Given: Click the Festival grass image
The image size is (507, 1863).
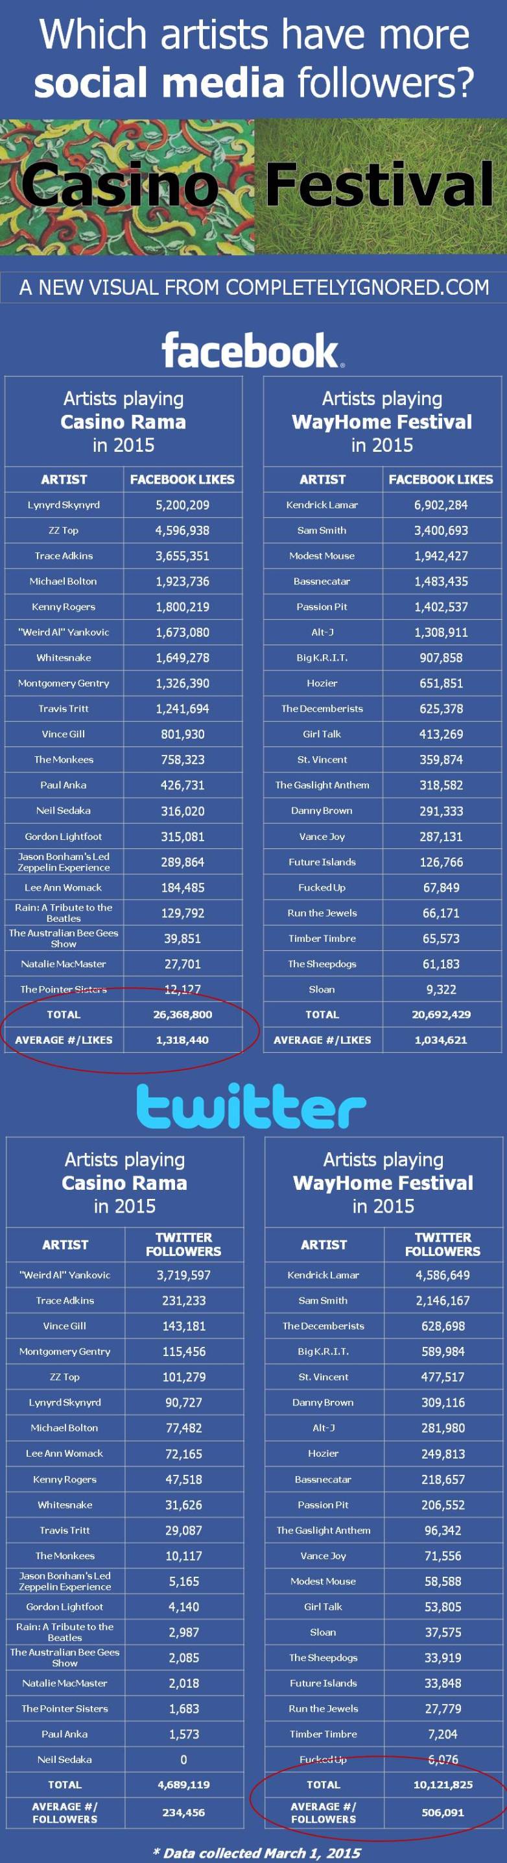Looking at the screenshot, I should (x=381, y=186).
